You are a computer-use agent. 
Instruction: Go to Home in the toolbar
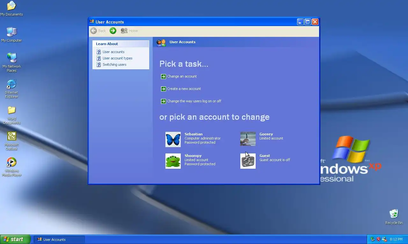129,31
